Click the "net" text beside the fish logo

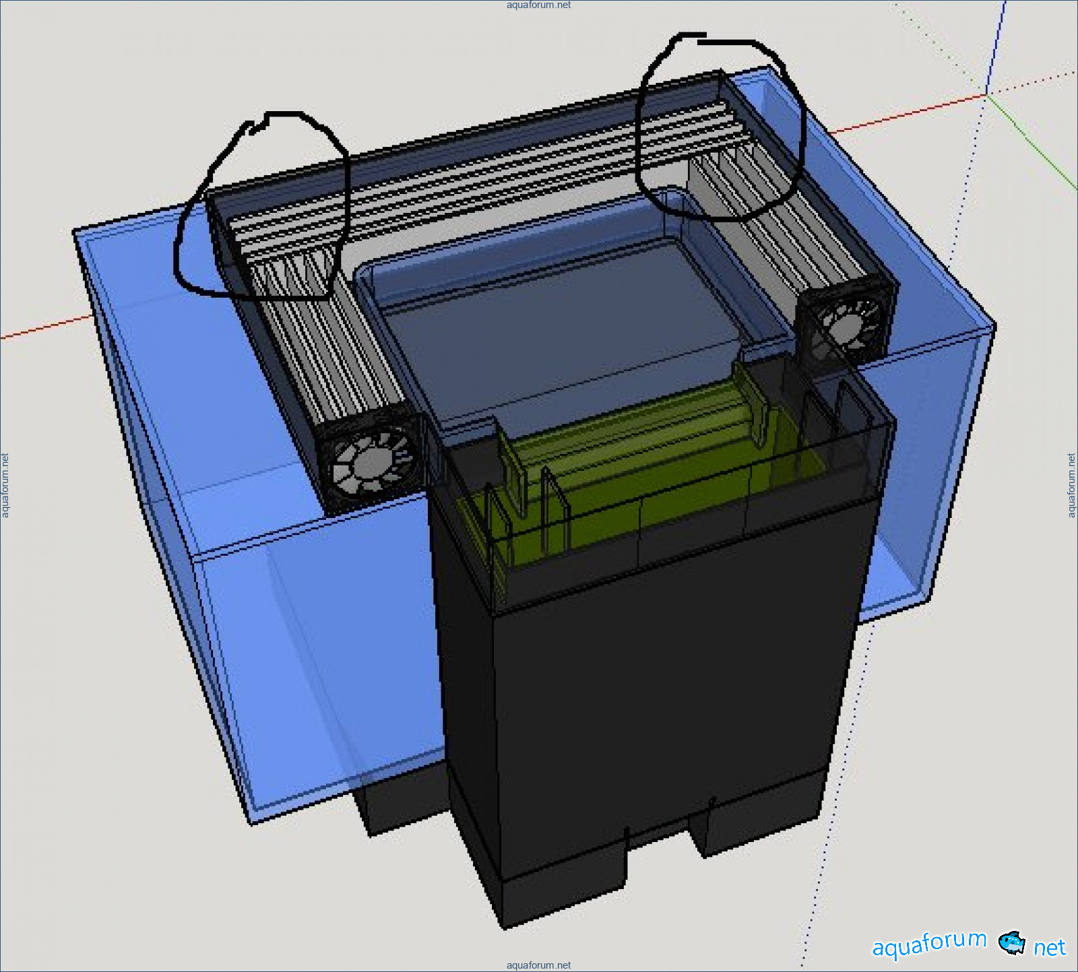tap(1050, 948)
